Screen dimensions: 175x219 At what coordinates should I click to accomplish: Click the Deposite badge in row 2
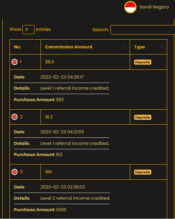pos(143,117)
